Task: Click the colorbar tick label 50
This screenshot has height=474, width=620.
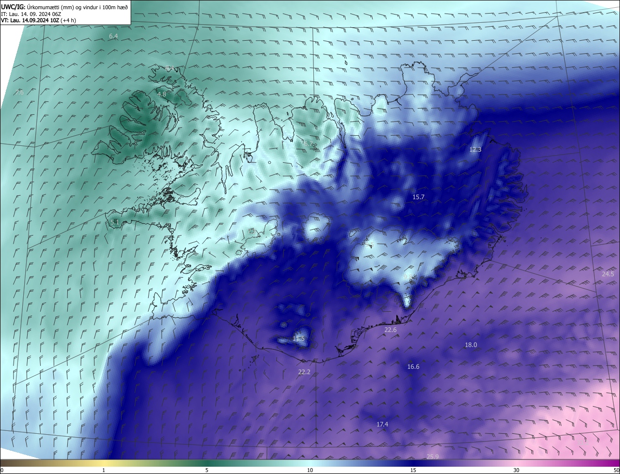Action: [616, 470]
